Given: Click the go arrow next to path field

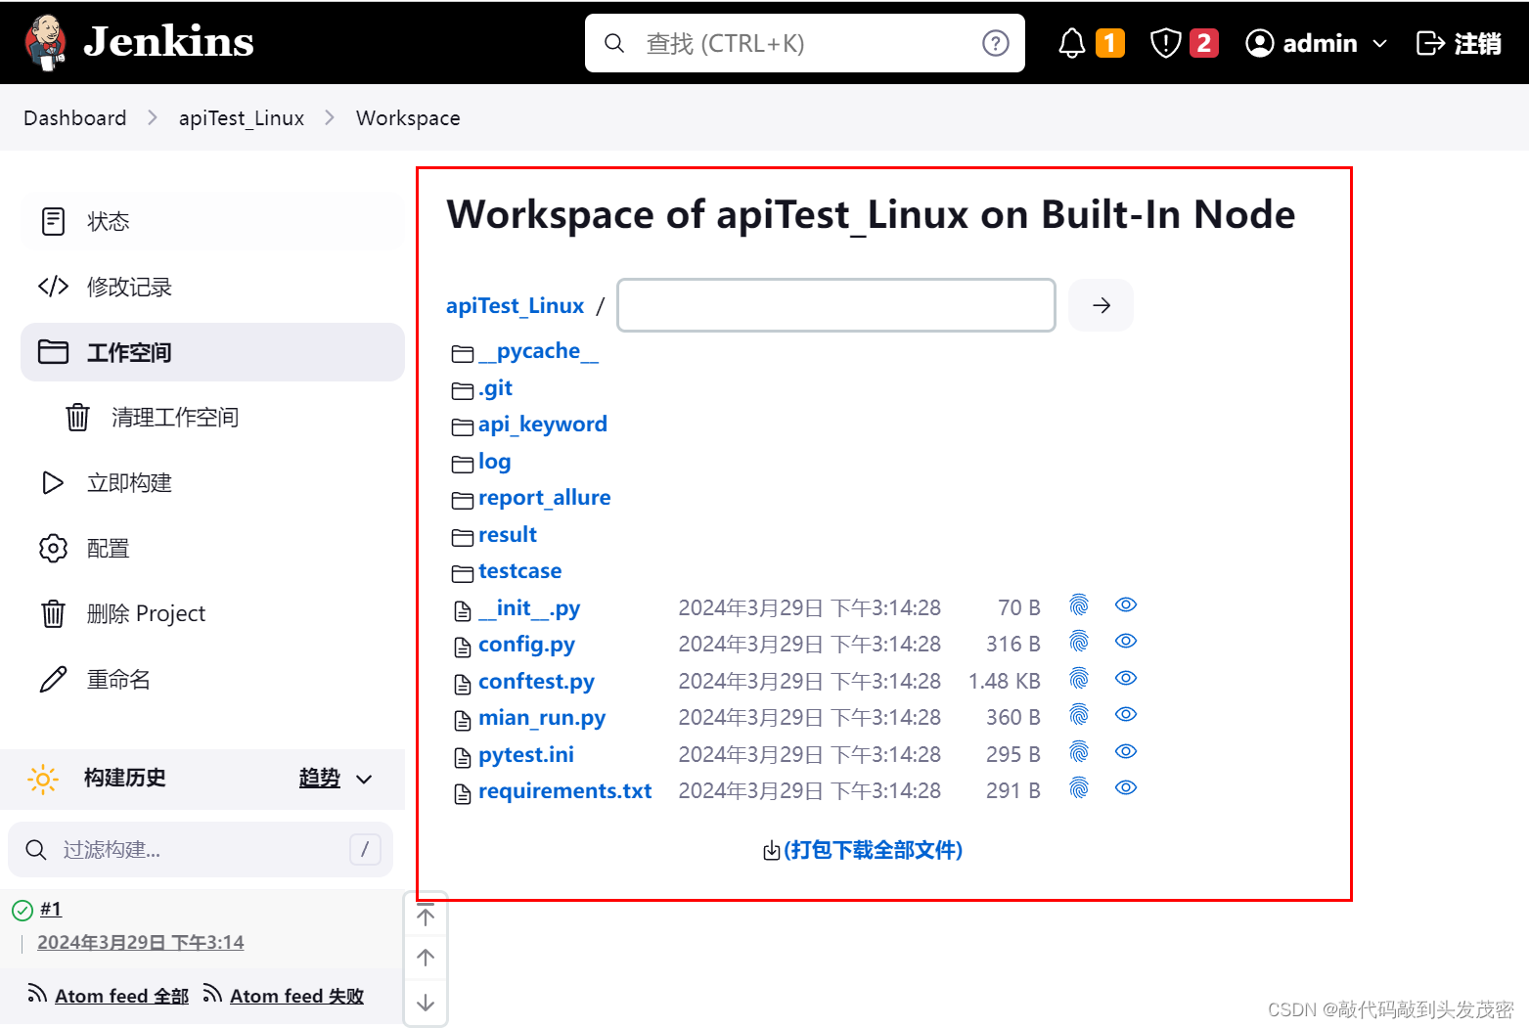Looking at the screenshot, I should (x=1101, y=305).
